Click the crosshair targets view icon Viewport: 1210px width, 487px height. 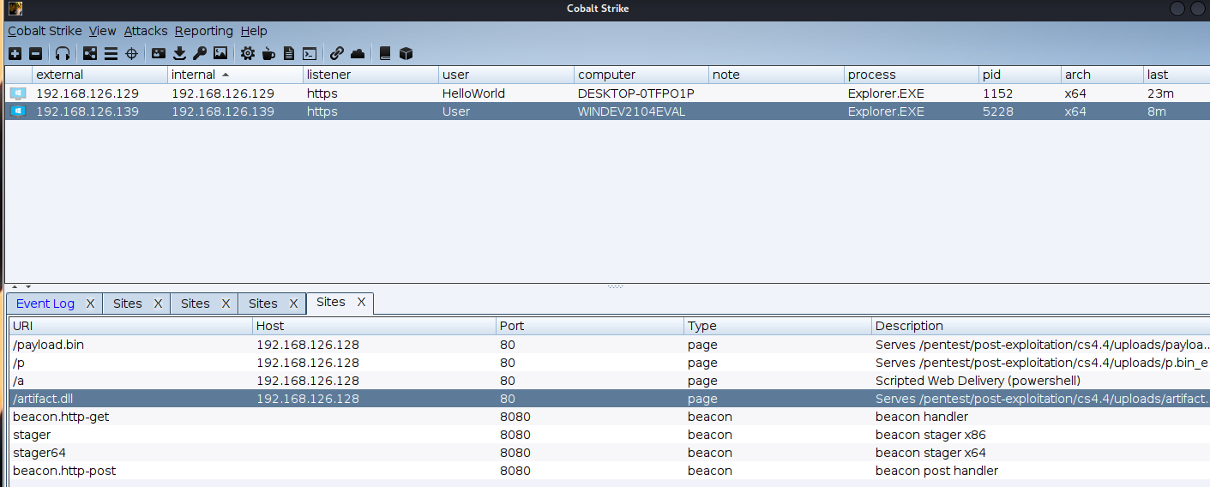coord(131,53)
